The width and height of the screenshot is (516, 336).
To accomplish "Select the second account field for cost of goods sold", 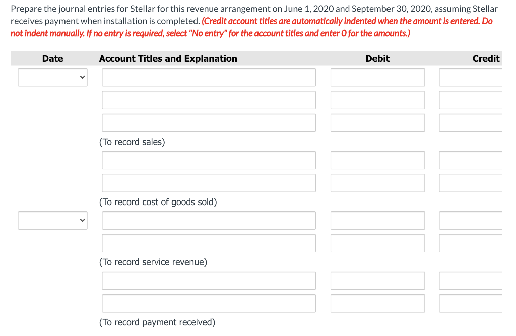I will tap(209, 183).
